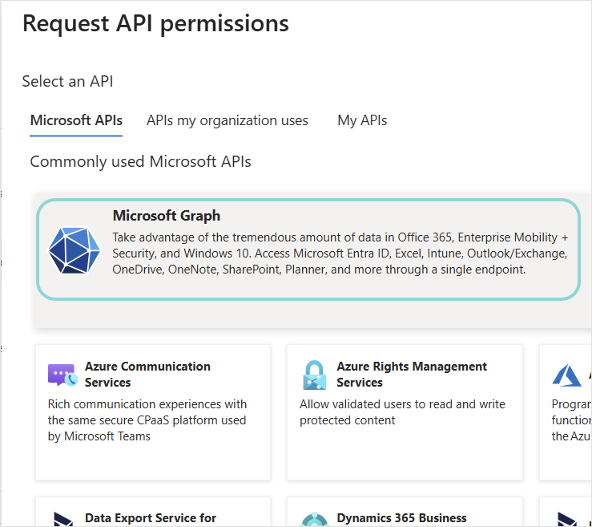Switch to the Microsoft APIs tab
The height and width of the screenshot is (527, 592).
(x=76, y=120)
